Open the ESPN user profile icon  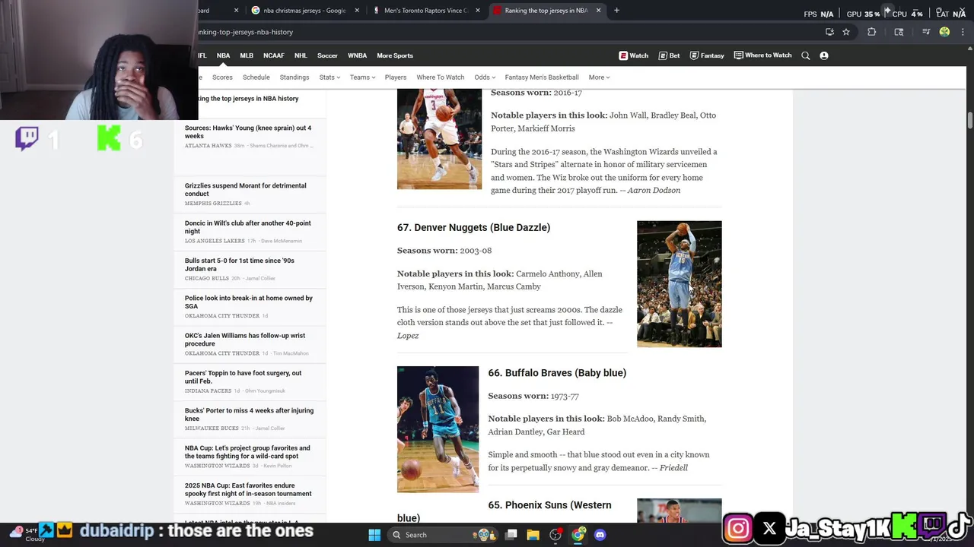tap(824, 55)
